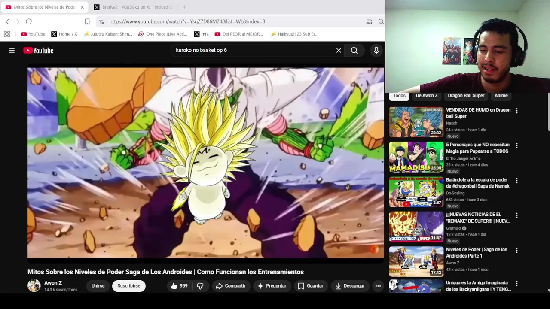This screenshot has height=309, width=550.
Task: Open the Del PEOR al MEJOR... bookmark
Action: pyautogui.click(x=238, y=34)
